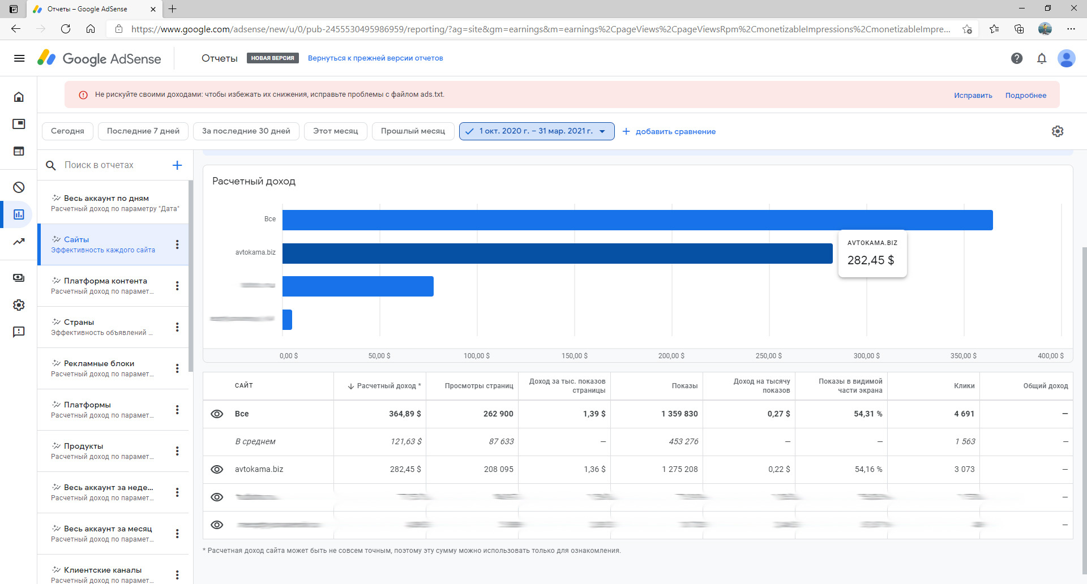Viewport: 1087px width, 584px height.
Task: Open options menu for Сайты report
Action: coord(177,244)
